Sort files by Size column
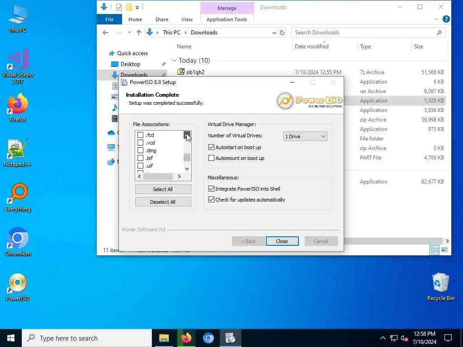Screen dimensions: 463x347 coord(418,47)
